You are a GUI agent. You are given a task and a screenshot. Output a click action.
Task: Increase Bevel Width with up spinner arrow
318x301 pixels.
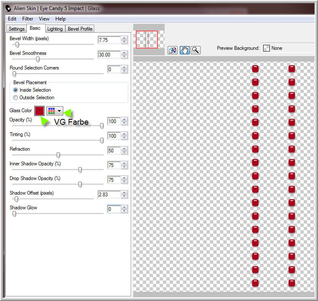pyautogui.click(x=124, y=39)
